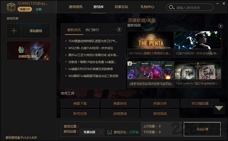Viewport: 228px width, 141px height.
Task: Click the box logo icon at top left
Action: (11, 7)
